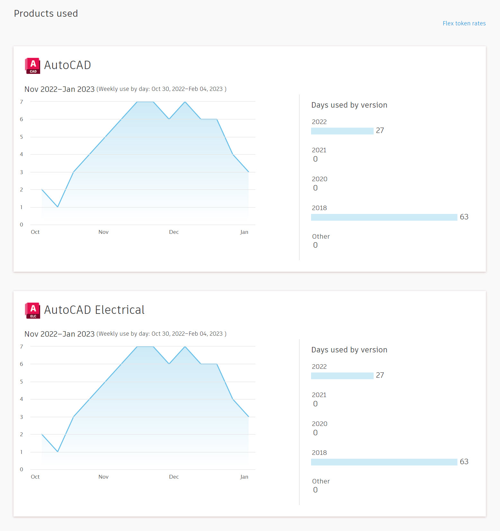Click the weekly use date range in AutoCAD card
This screenshot has height=531, width=500.
pyautogui.click(x=161, y=89)
